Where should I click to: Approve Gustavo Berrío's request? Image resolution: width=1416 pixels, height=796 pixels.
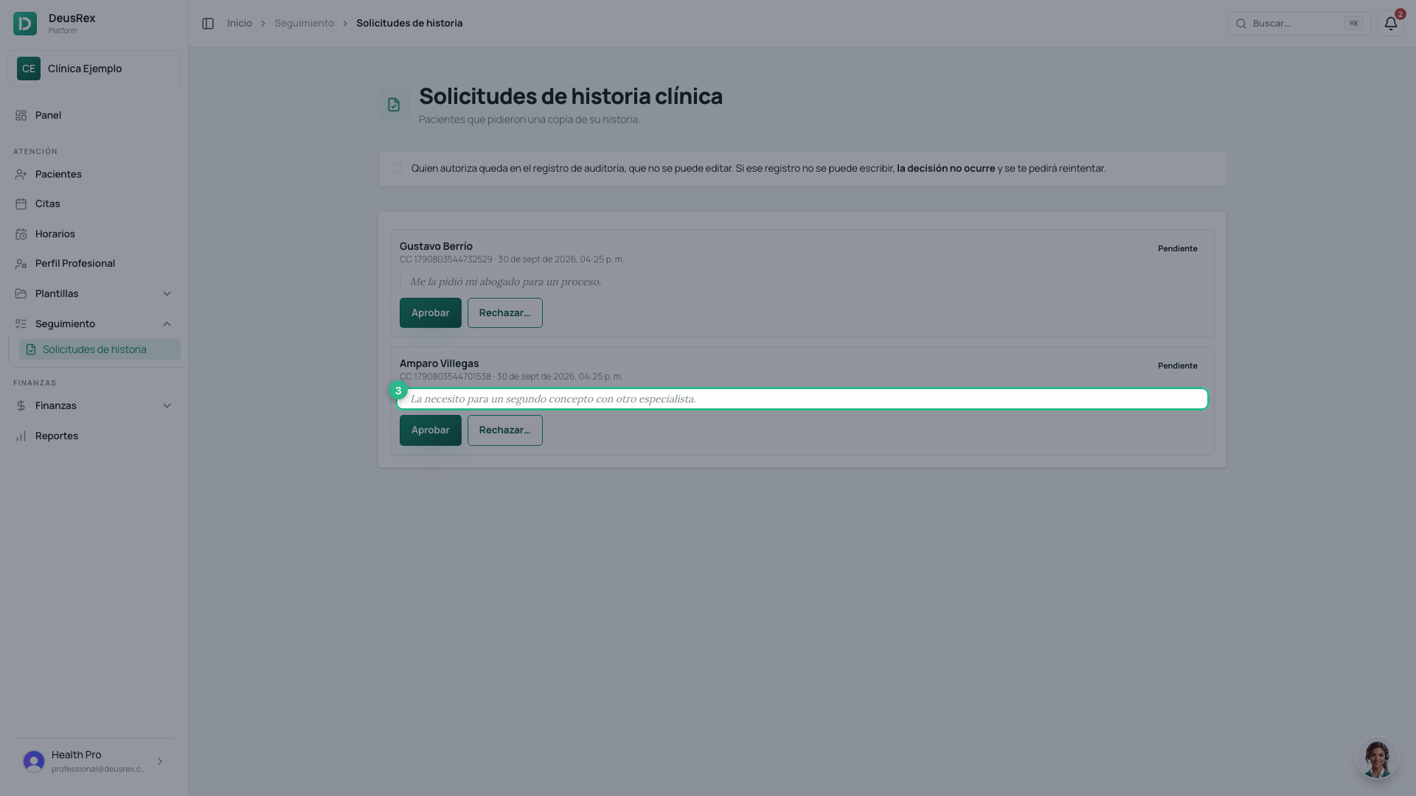(430, 313)
